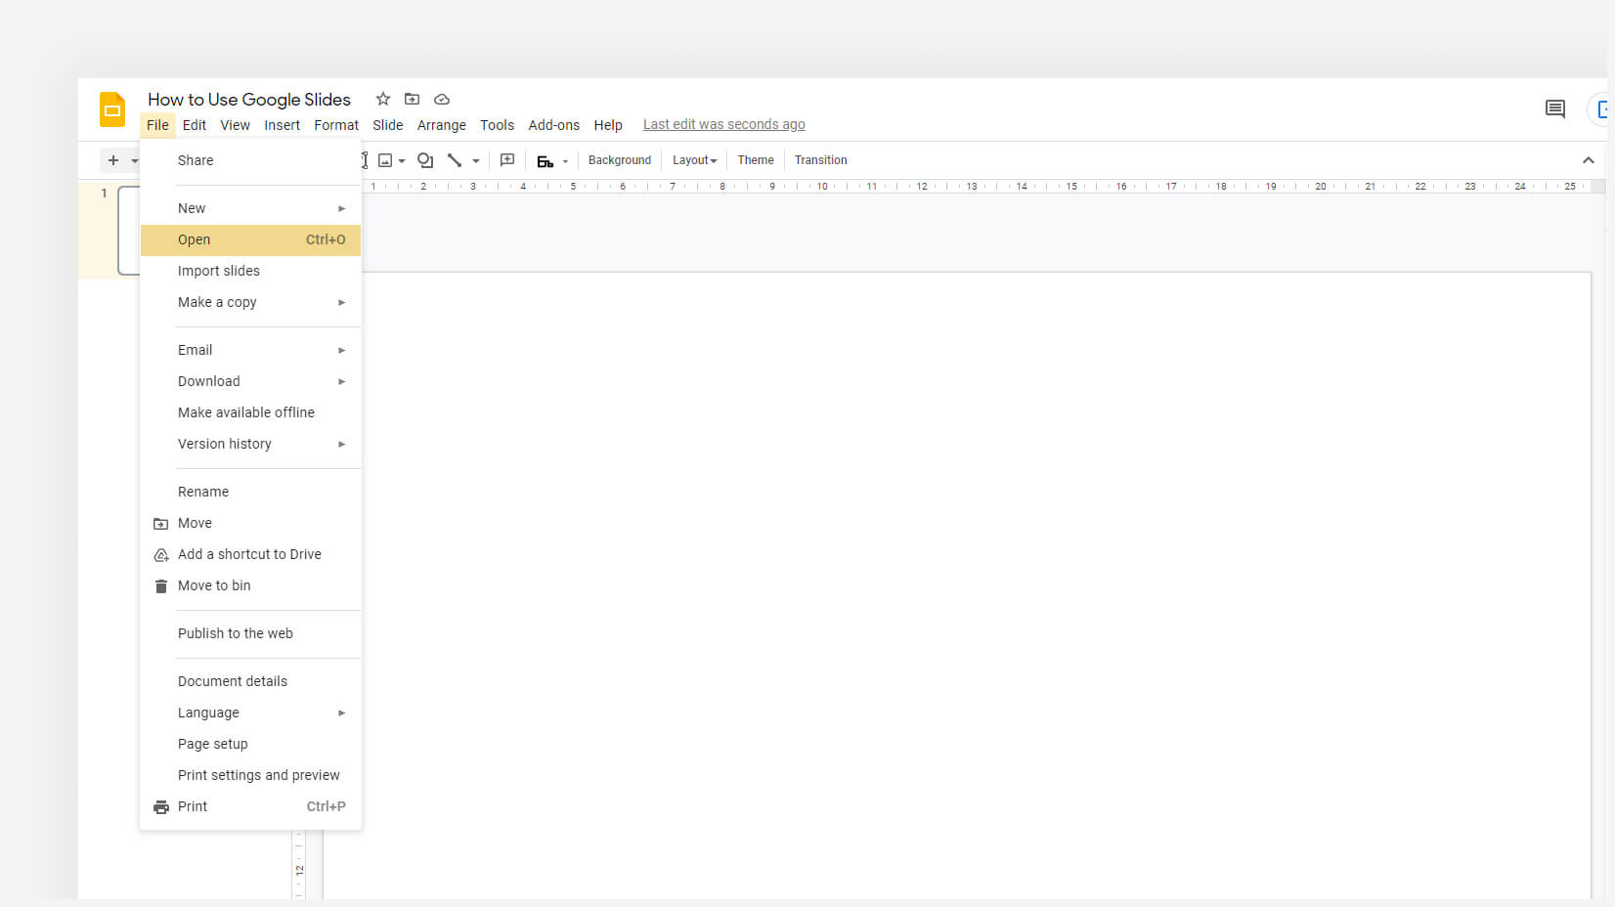Choose Share from File menu
Image resolution: width=1615 pixels, height=907 pixels.
point(250,160)
